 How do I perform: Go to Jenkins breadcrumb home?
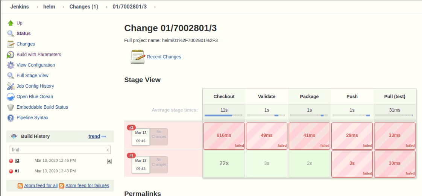click(20, 7)
